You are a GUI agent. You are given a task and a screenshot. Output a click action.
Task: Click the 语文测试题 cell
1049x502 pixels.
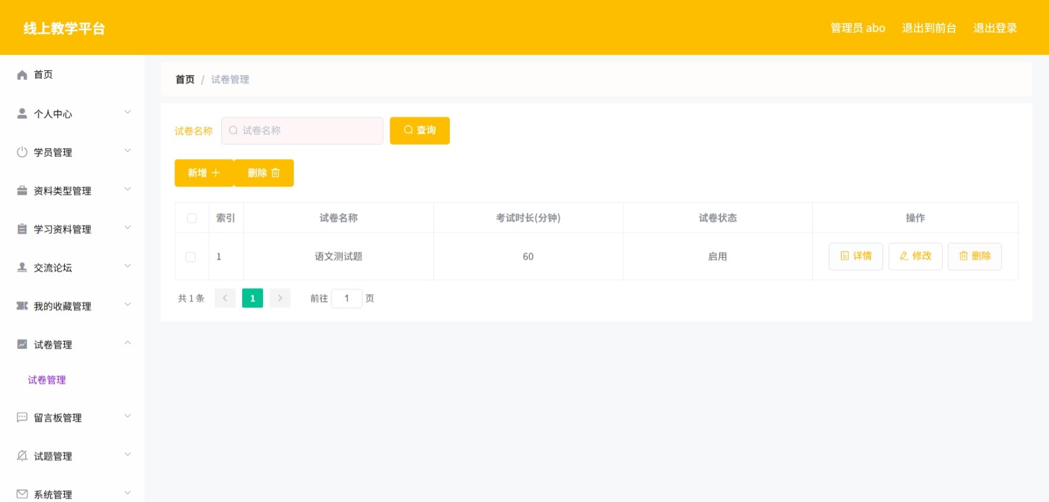(x=339, y=256)
